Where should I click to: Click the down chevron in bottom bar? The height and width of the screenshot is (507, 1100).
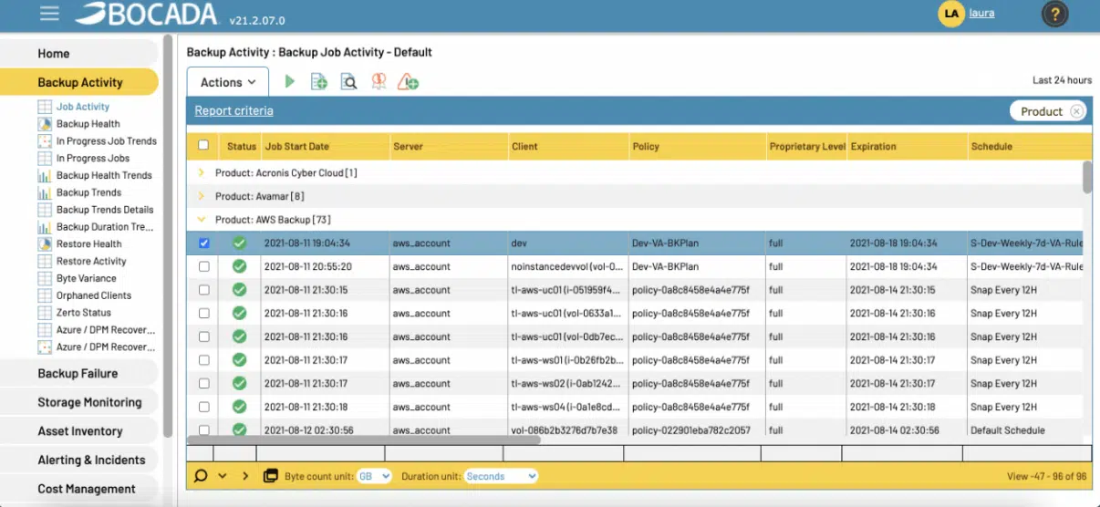pyautogui.click(x=223, y=476)
